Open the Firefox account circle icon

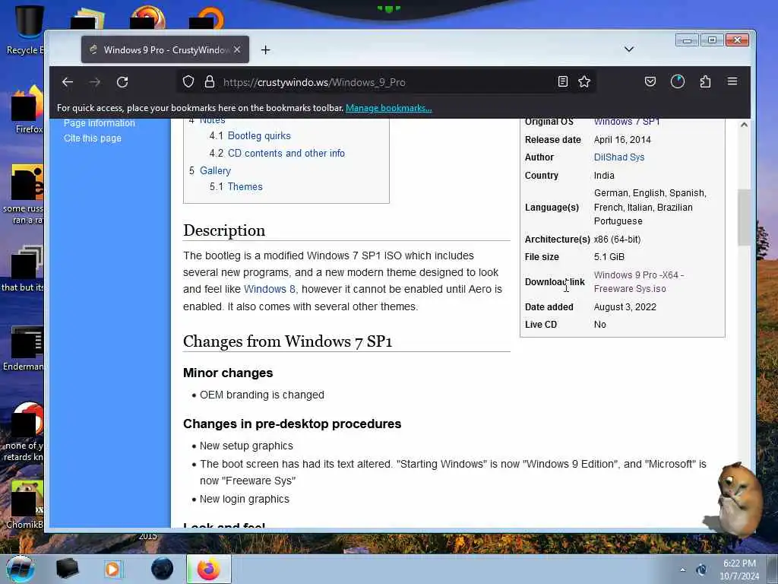click(677, 81)
